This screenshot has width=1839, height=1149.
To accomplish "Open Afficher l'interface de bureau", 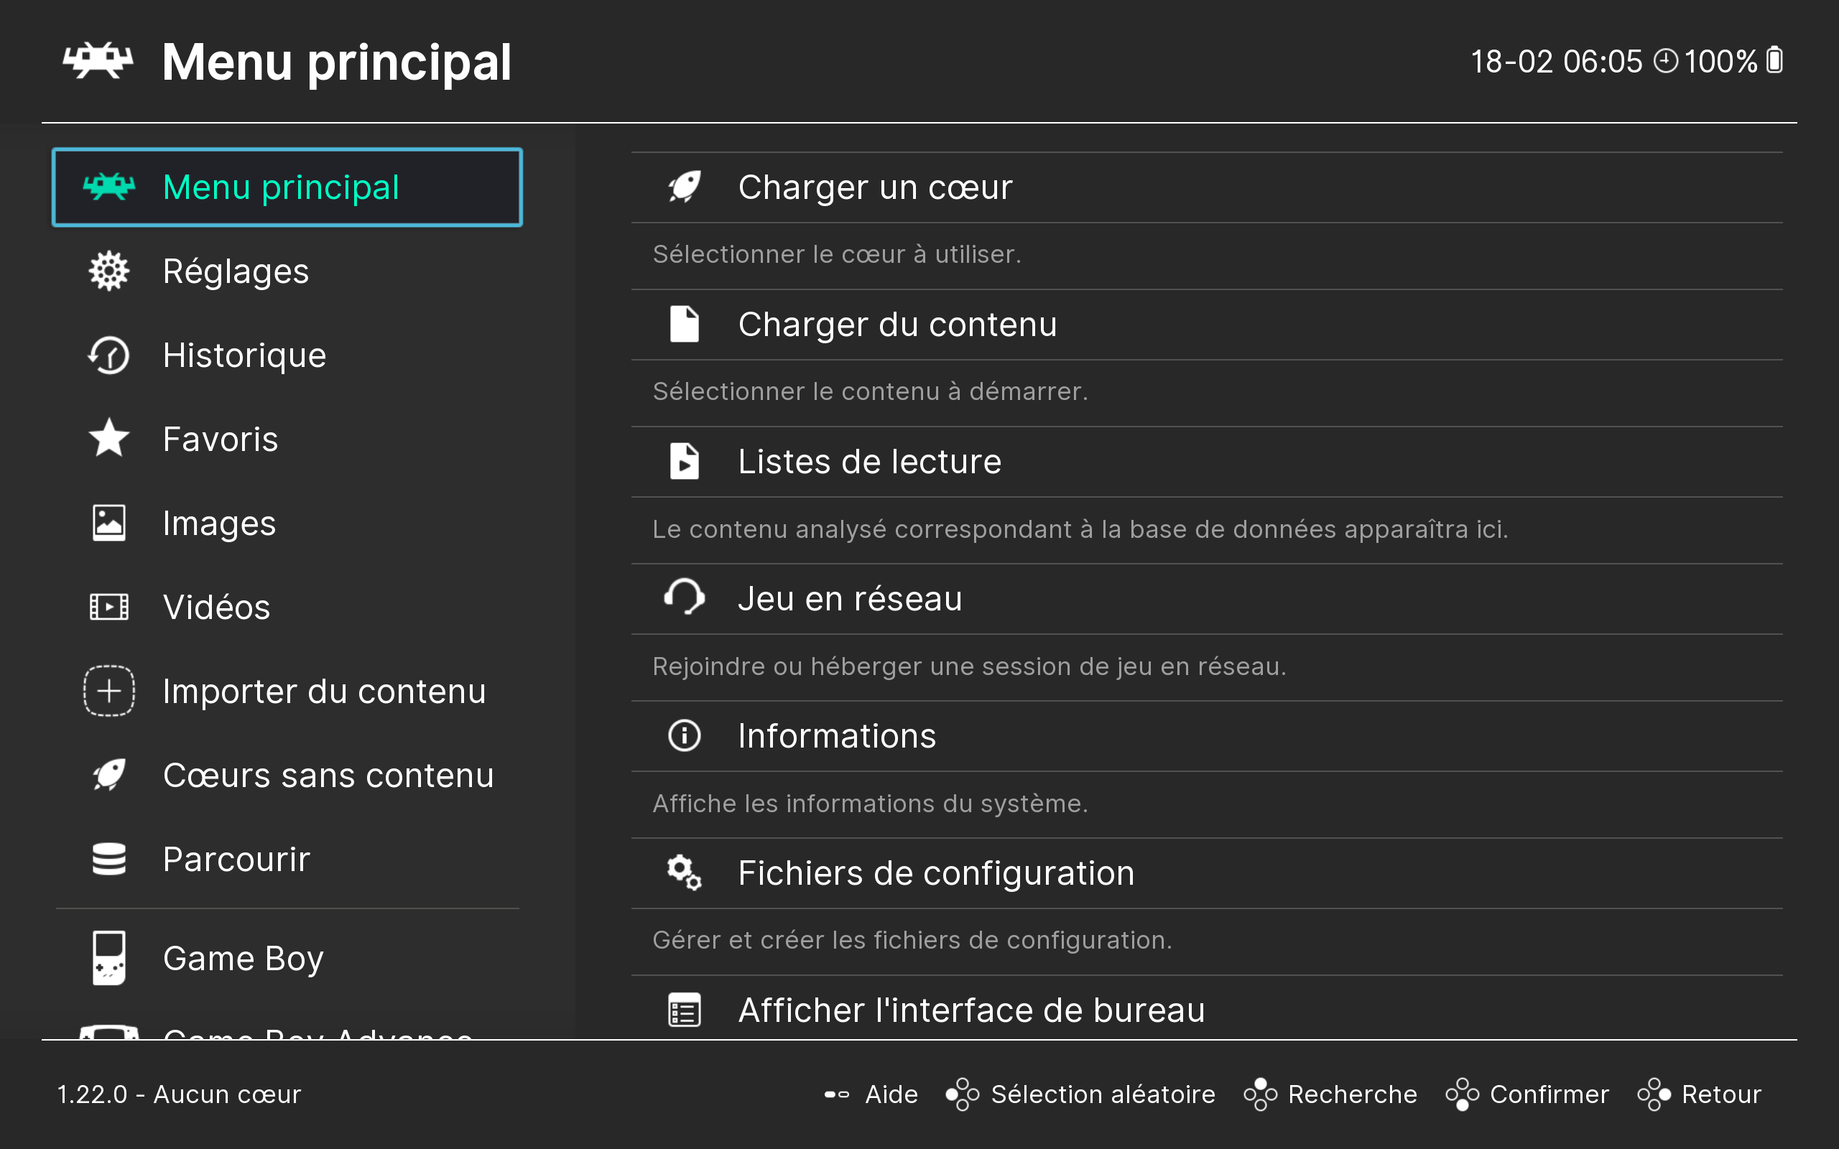I will pos(971,1010).
